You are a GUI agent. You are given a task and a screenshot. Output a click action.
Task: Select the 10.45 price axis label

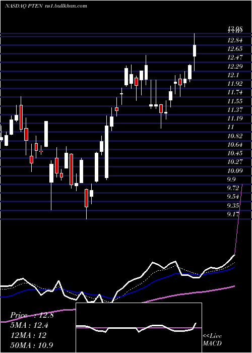click(235, 153)
